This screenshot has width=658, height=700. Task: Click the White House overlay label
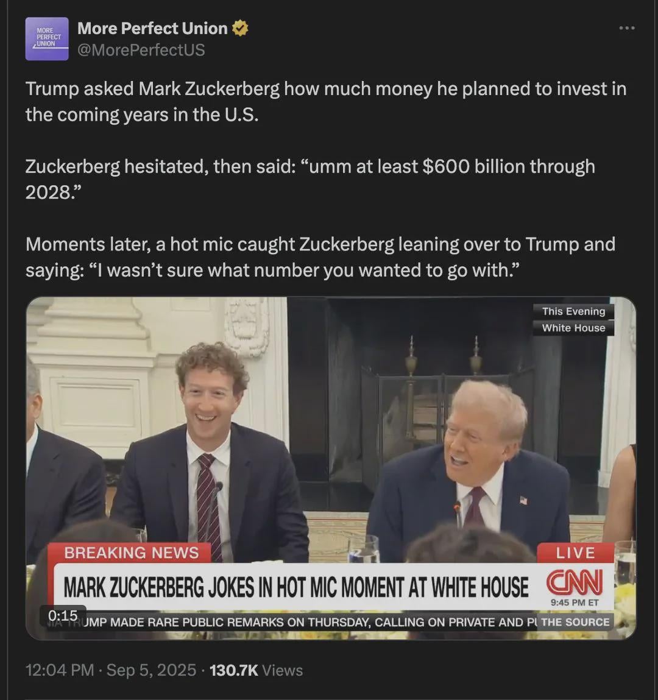coord(574,328)
